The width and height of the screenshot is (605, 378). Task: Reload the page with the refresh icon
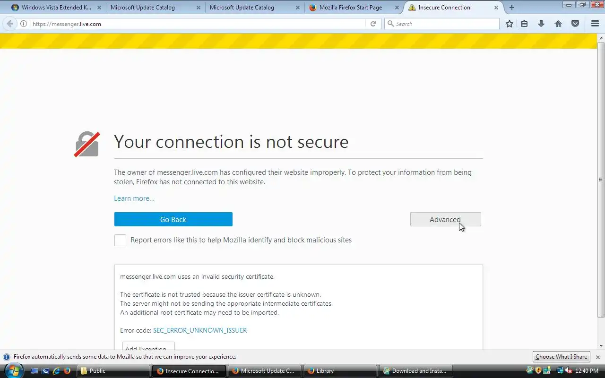373,24
